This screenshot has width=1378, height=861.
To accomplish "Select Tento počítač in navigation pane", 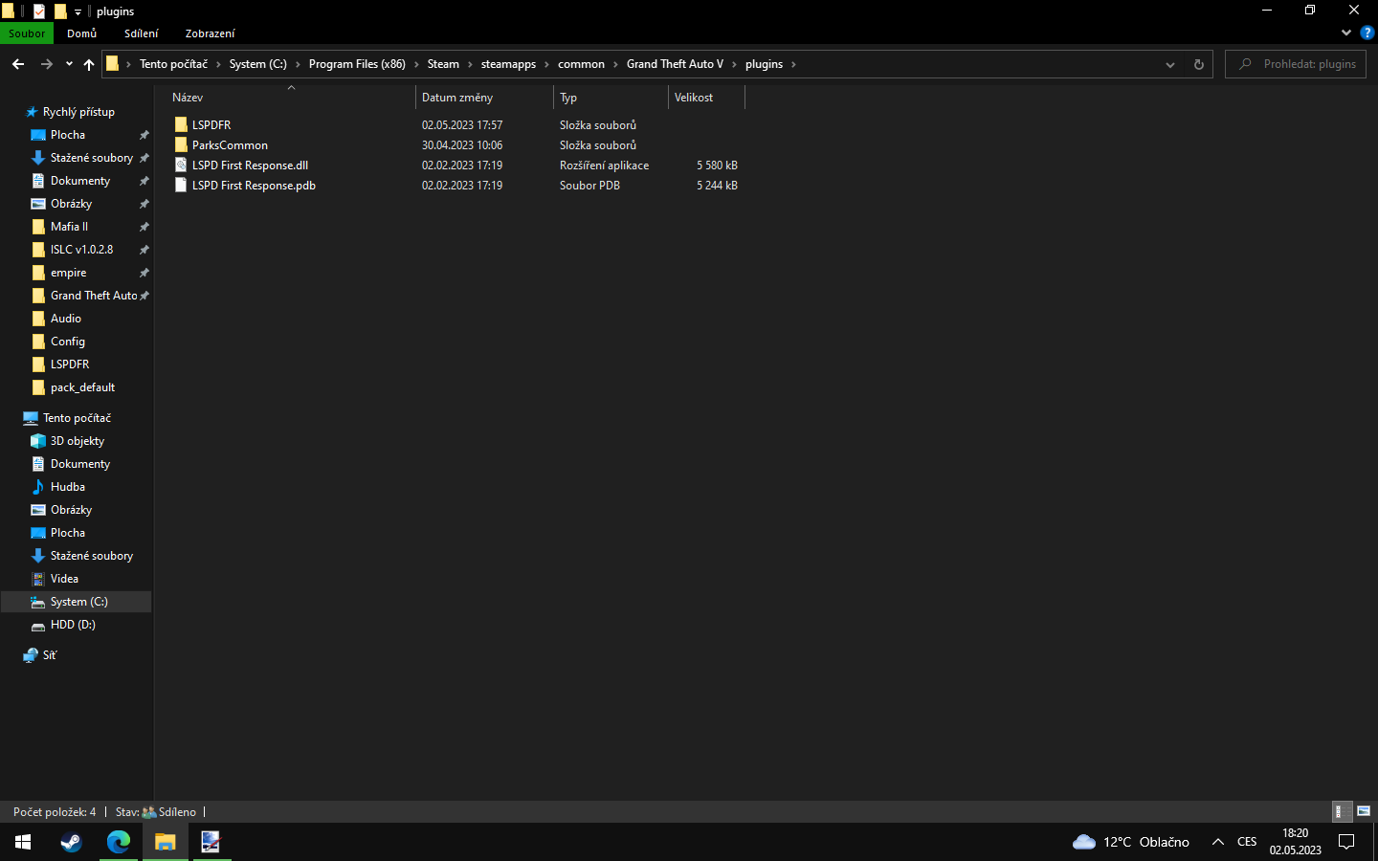I will tap(77, 418).
